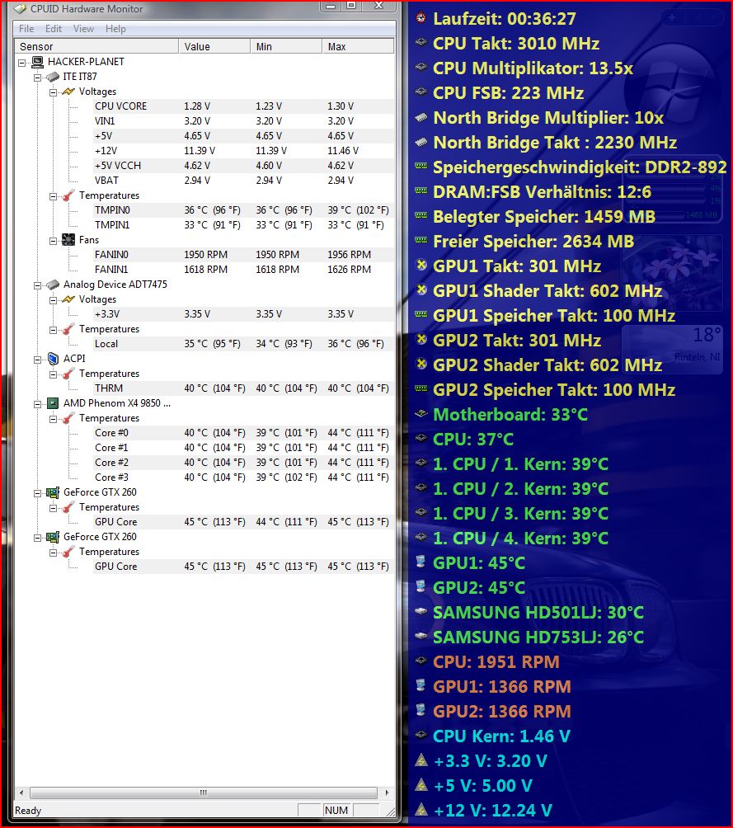
Task: Click the Motherboard temperature icon
Action: 421,413
